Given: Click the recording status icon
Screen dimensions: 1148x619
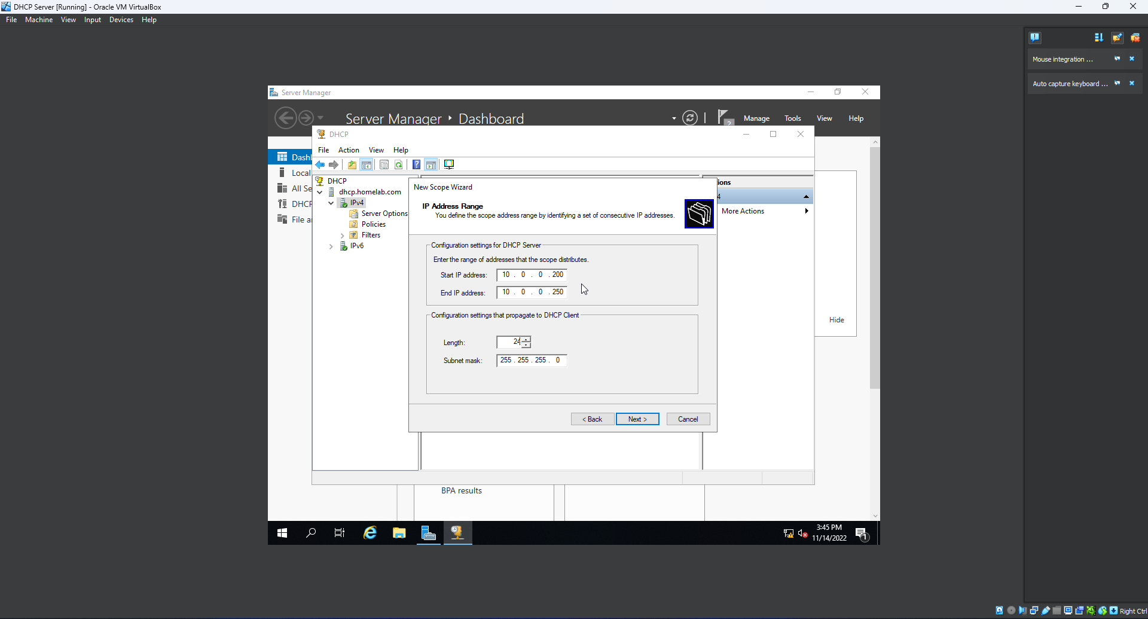Looking at the screenshot, I should pyautogui.click(x=1079, y=611).
